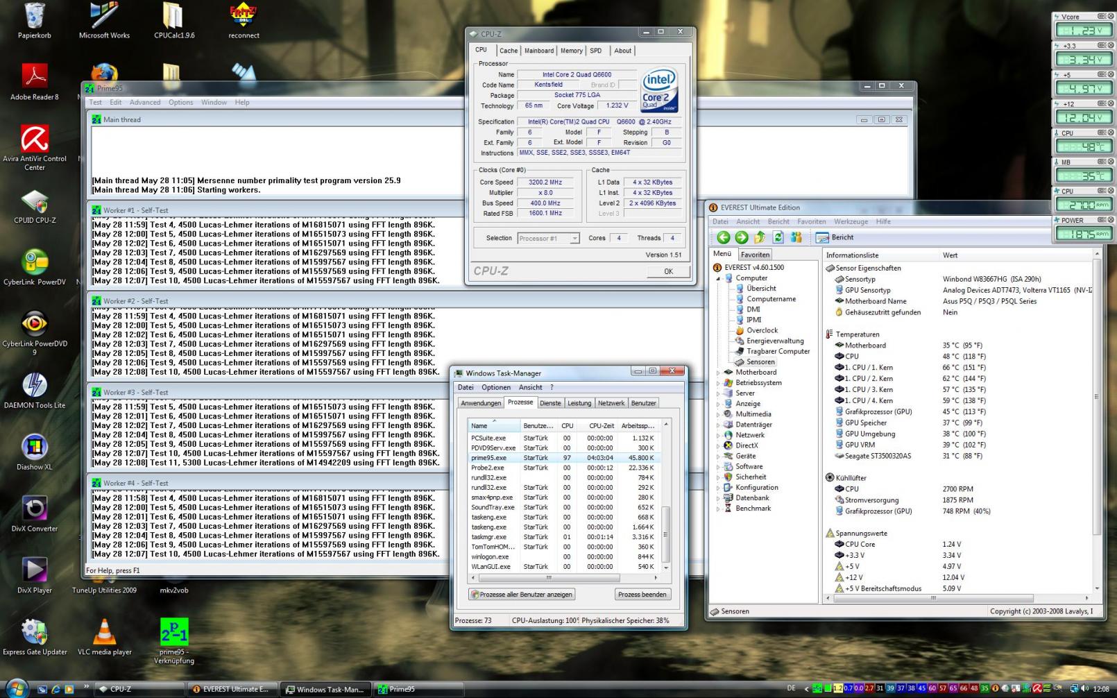Open the Windows Start menu orb
Viewport: 1117px width, 698px height.
click(16, 688)
